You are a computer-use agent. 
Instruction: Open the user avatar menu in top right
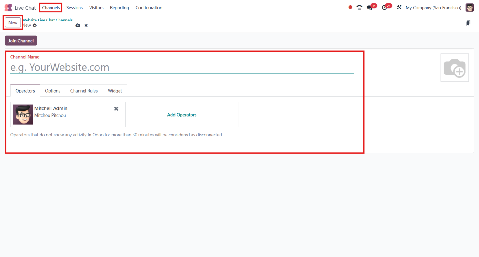click(x=469, y=7)
